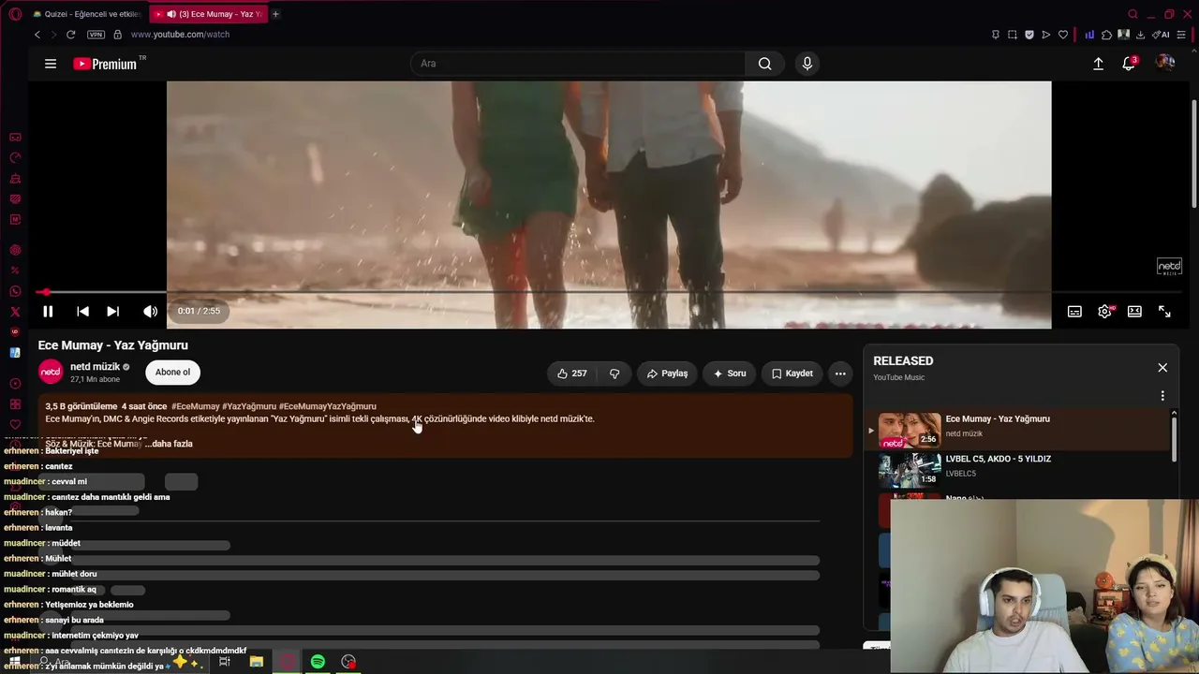Focus the YouTube search box
This screenshot has height=674, width=1199.
click(x=578, y=64)
